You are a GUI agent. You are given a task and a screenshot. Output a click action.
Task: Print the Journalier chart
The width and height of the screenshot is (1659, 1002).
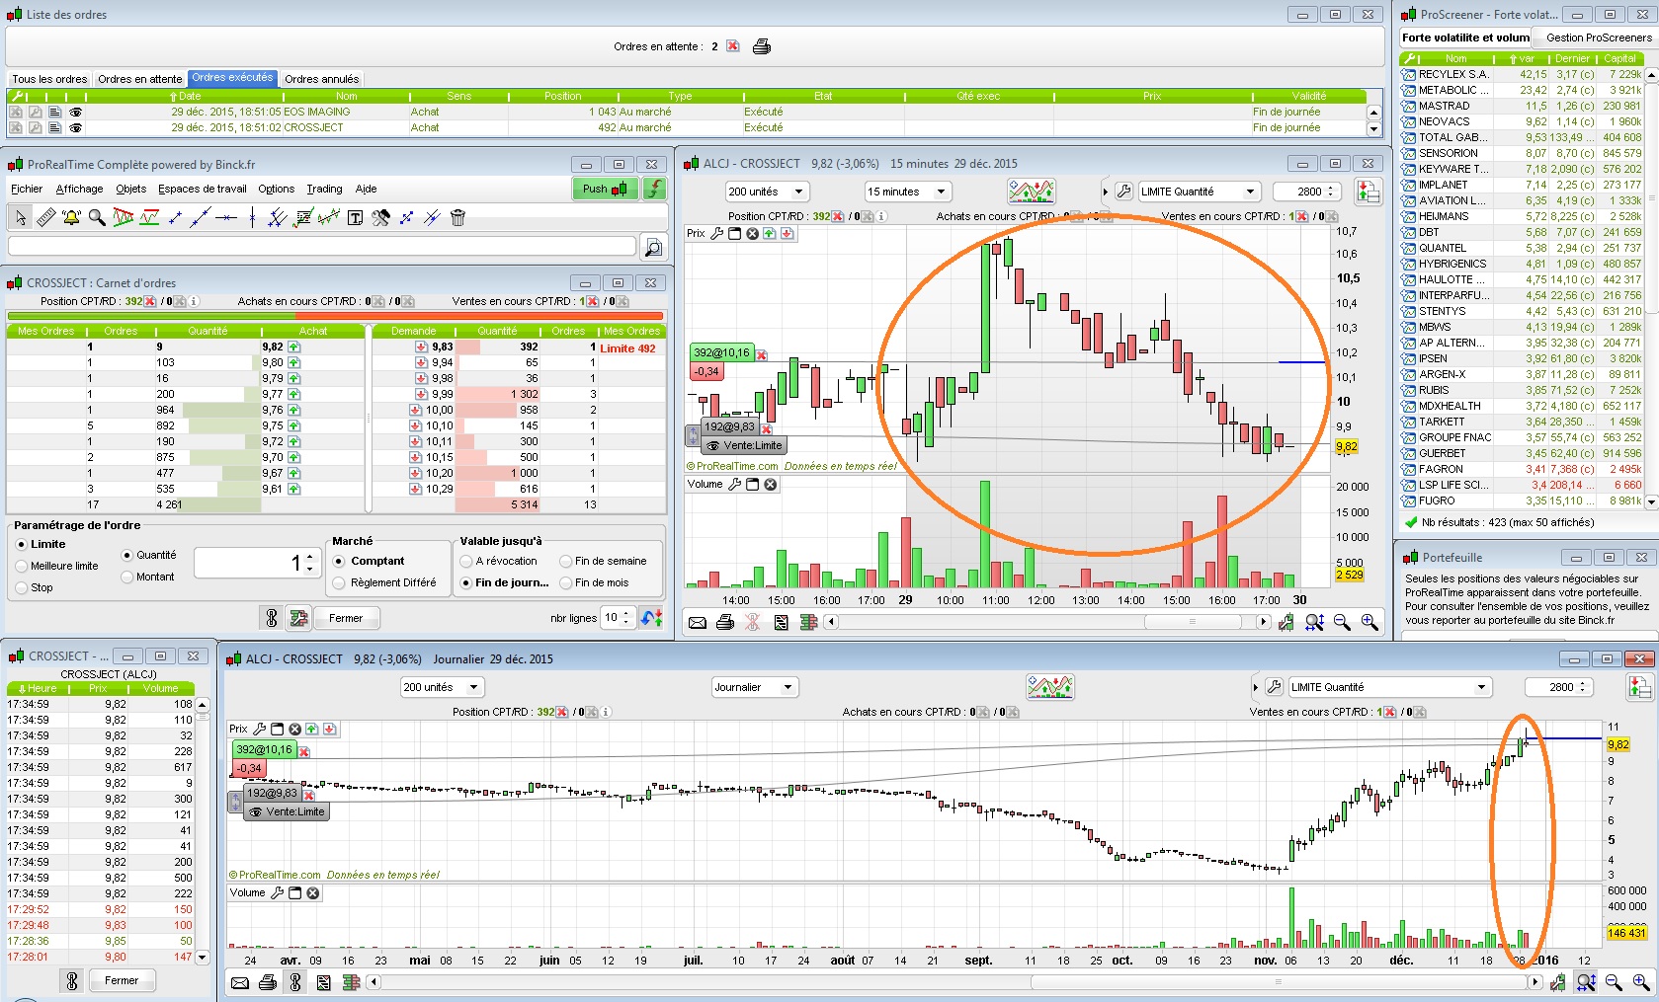(x=267, y=982)
